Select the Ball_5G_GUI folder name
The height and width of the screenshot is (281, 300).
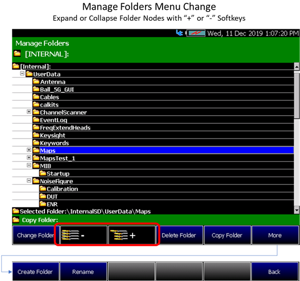point(57,90)
